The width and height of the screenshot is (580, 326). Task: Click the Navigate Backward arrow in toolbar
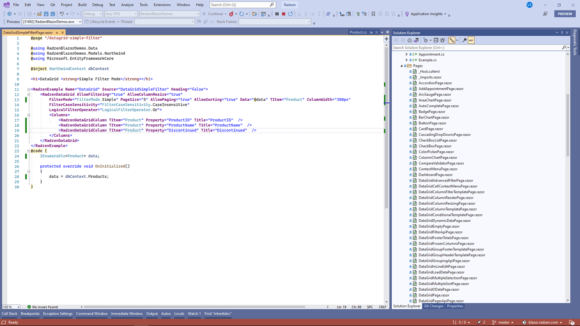[x=10, y=14]
